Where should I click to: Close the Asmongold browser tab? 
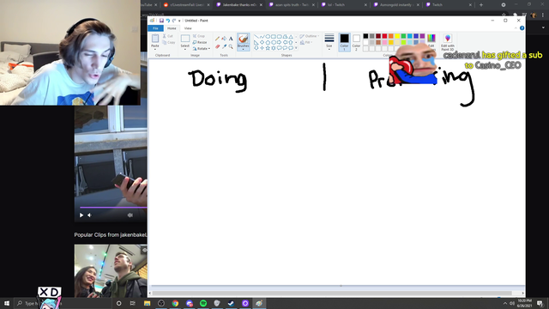[418, 5]
